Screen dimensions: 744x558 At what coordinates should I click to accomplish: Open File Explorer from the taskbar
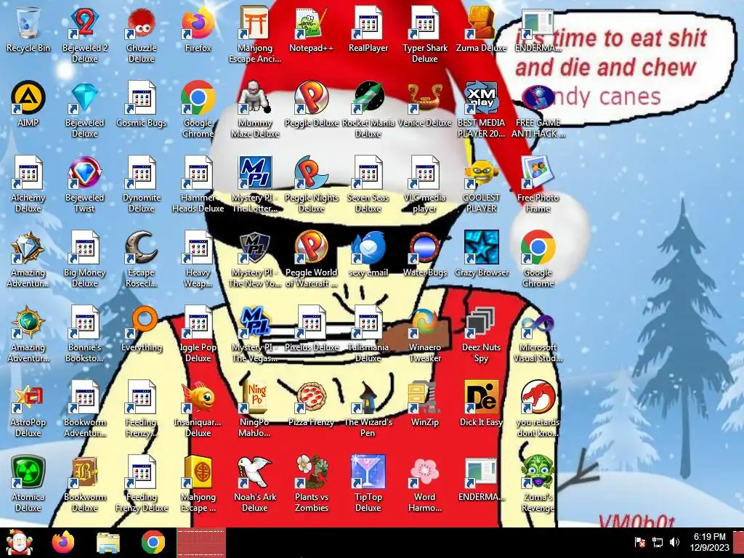(x=108, y=542)
